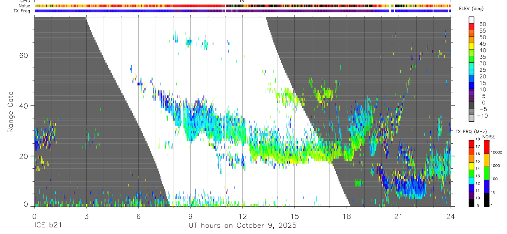This screenshot has height=234, width=507.
Task: Pick the white top segment of ELEV color bar
Action: tap(471, 20)
